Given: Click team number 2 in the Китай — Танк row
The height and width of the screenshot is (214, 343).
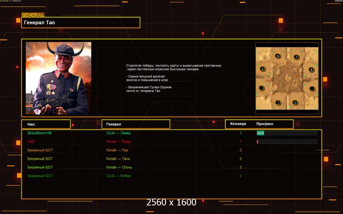Looking at the screenshot, I should click(240, 159).
